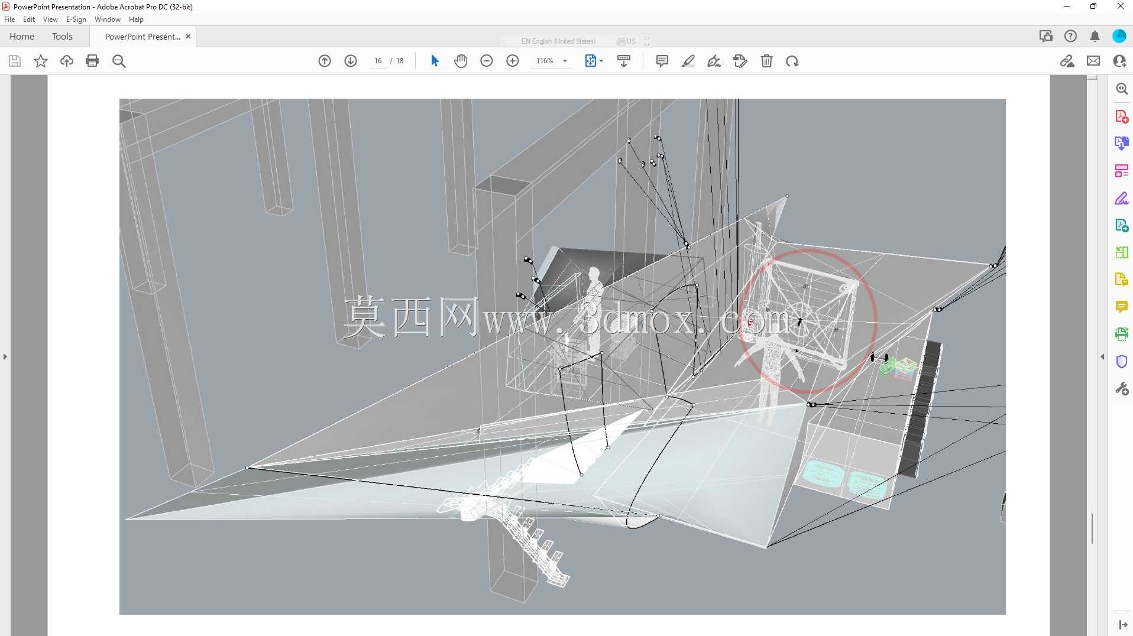Screen dimensions: 1133x636
Task: Switch to the Home tab
Action: (x=22, y=37)
